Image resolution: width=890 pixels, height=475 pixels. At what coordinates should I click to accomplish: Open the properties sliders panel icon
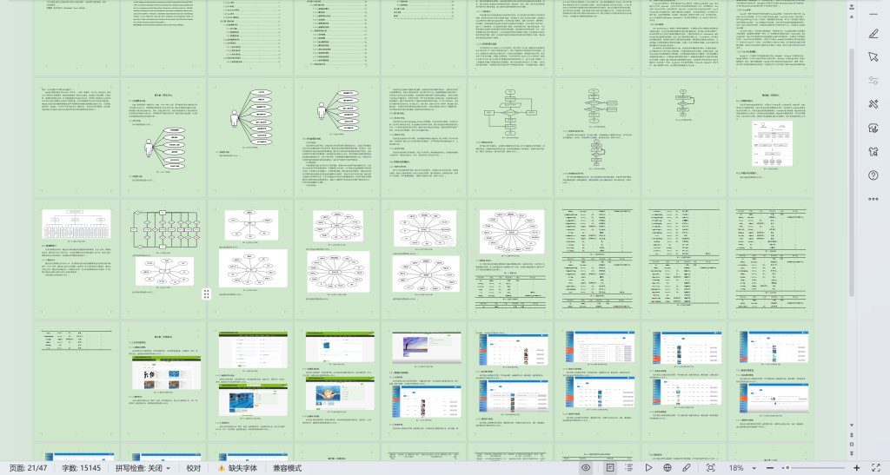873,81
